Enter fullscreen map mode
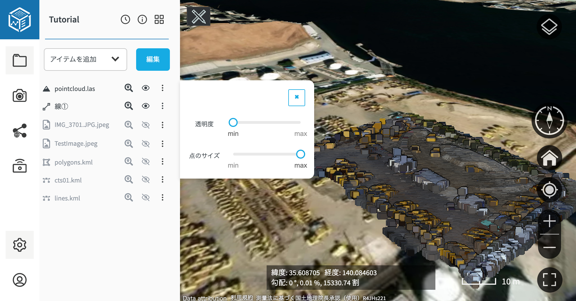Viewport: 576px width, 301px height. (x=549, y=280)
